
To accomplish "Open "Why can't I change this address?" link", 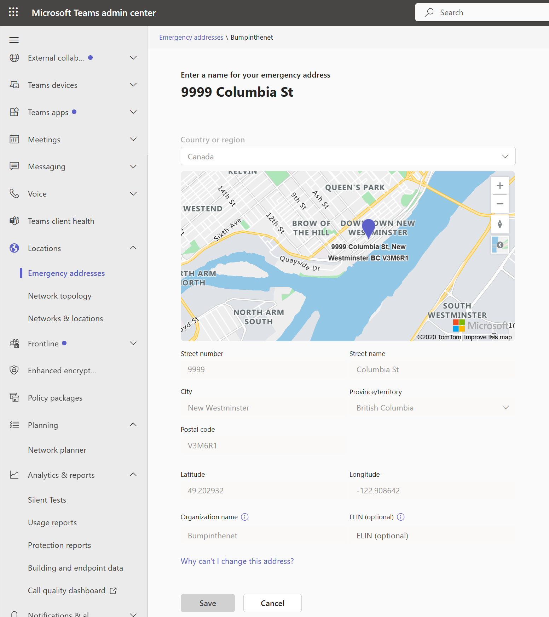I will [x=237, y=561].
